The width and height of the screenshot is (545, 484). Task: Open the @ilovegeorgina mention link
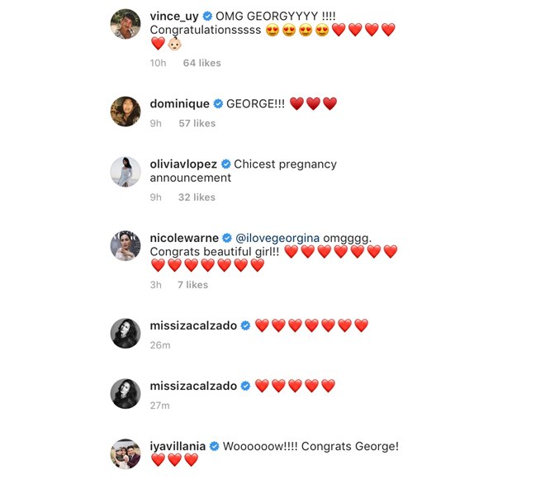click(277, 238)
